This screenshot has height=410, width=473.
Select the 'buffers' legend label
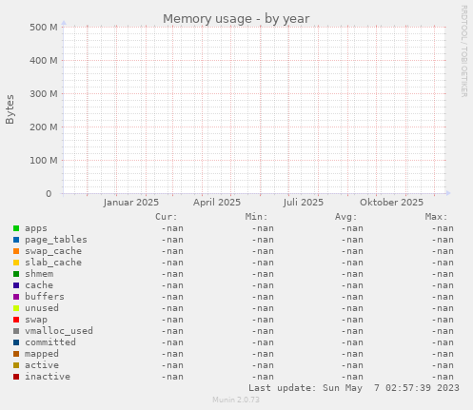tap(45, 297)
